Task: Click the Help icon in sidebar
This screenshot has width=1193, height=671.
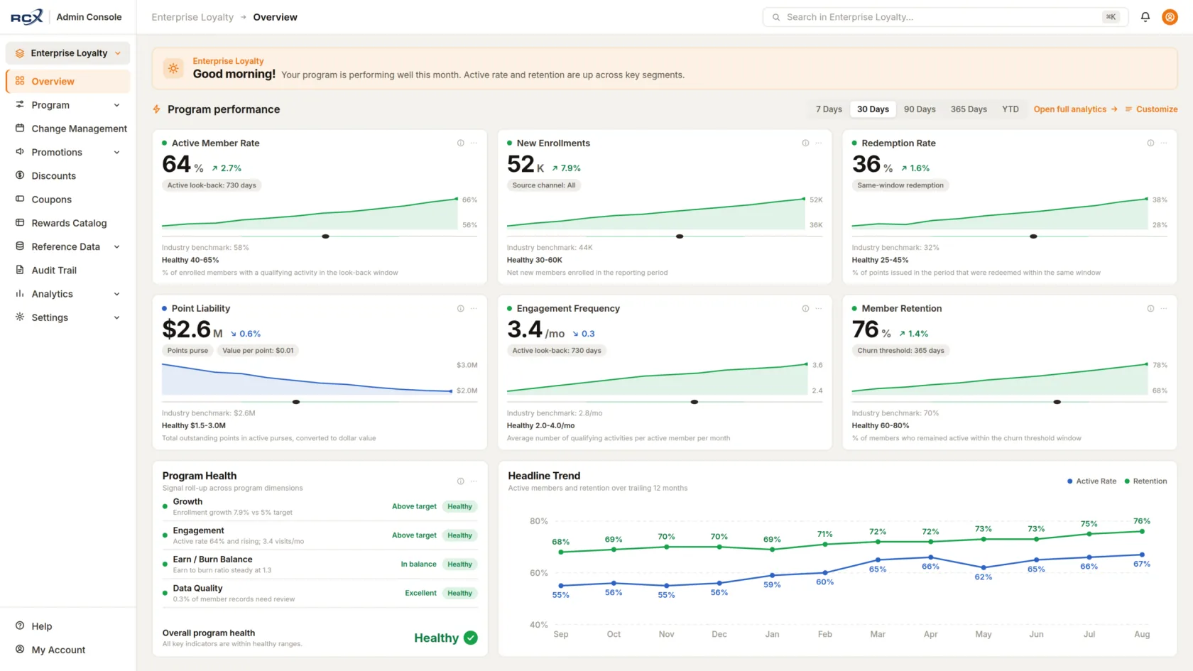Action: pyautogui.click(x=20, y=626)
